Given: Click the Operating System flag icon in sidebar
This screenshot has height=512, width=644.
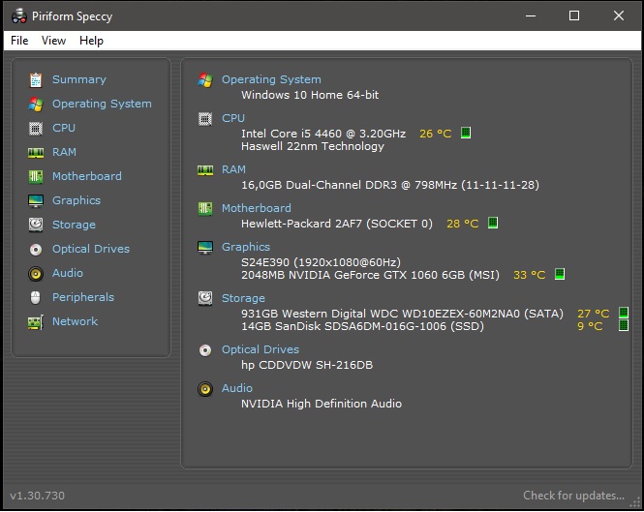Looking at the screenshot, I should (x=36, y=105).
